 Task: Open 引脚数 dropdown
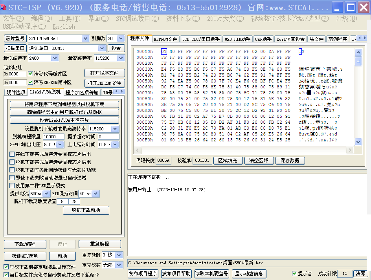tap(121, 38)
